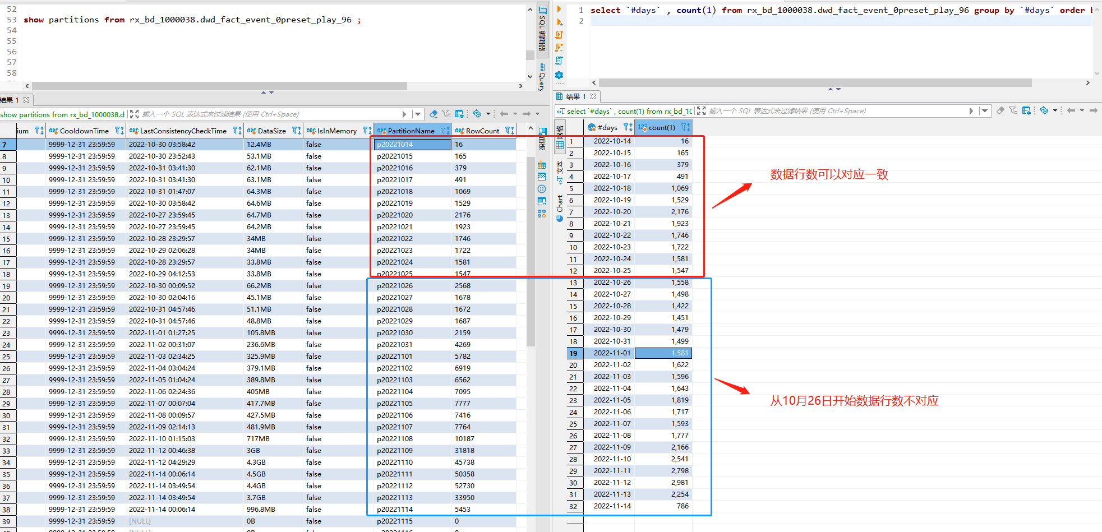1102x532 pixels.
Task: Go forward in left results history
Action: (x=526, y=114)
